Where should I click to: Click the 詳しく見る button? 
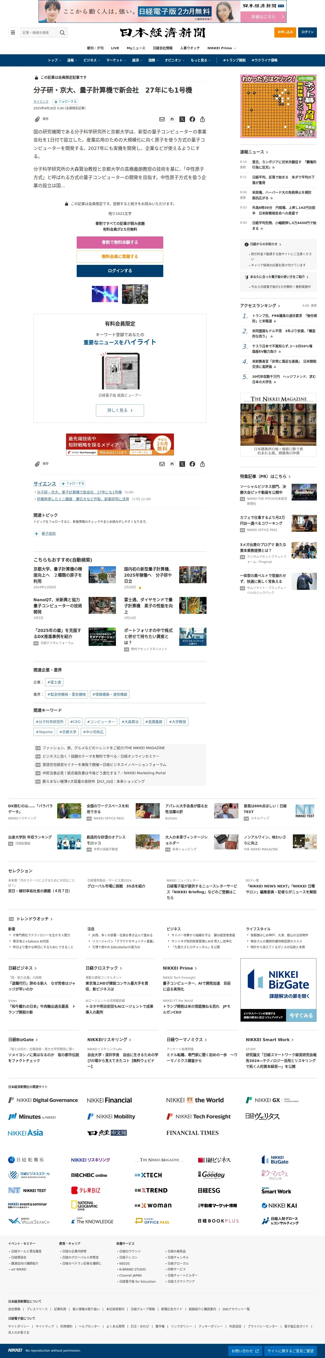click(x=120, y=410)
